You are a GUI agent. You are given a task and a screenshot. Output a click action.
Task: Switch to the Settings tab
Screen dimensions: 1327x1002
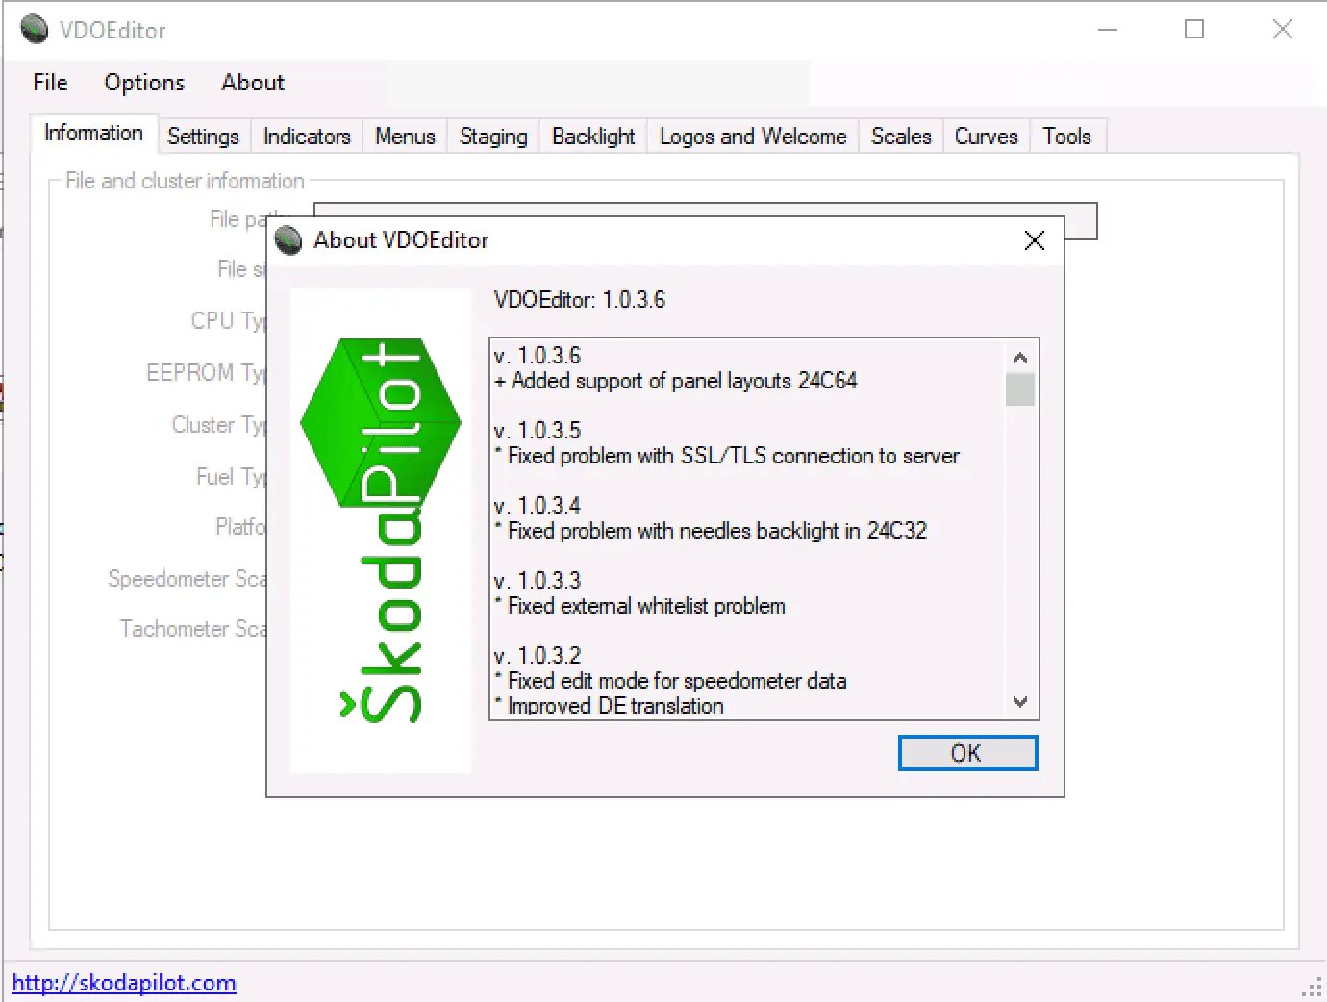(204, 136)
